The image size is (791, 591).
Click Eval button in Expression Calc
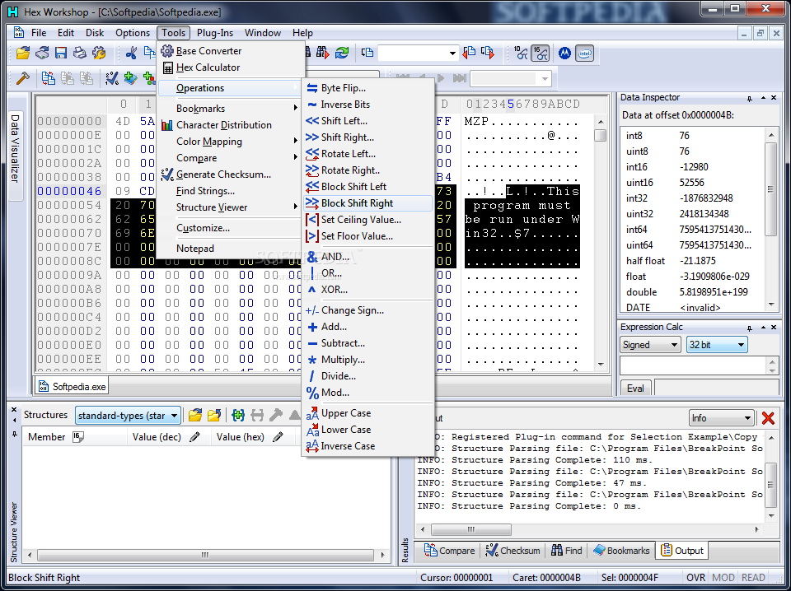click(635, 389)
